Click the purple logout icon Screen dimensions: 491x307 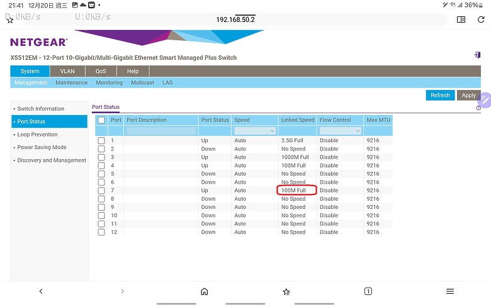(477, 55)
